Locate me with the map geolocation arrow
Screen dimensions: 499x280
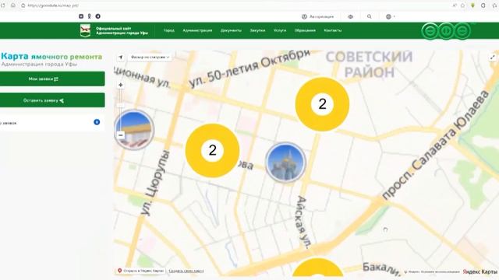coord(121,58)
